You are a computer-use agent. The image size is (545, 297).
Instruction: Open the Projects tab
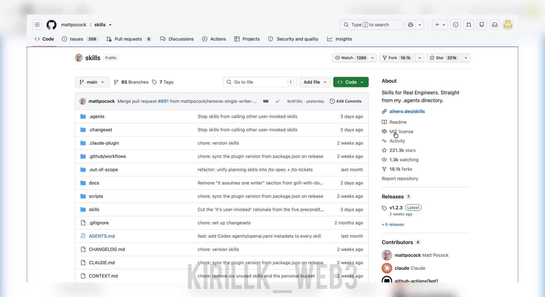pos(247,39)
